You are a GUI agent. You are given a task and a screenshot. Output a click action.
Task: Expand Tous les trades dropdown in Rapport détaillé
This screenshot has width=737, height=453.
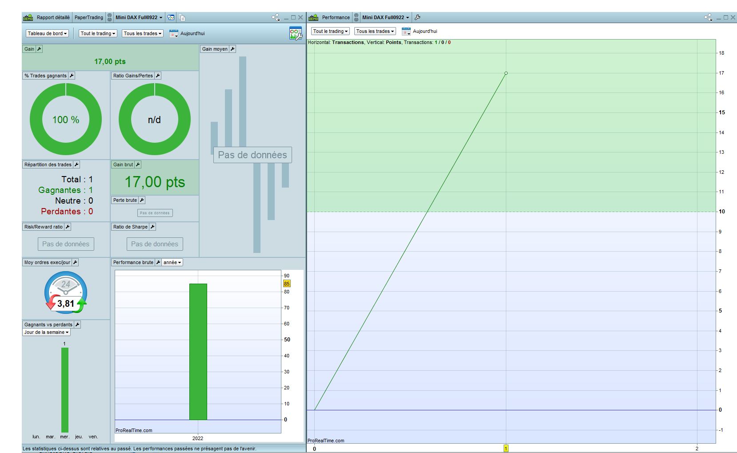pyautogui.click(x=143, y=33)
